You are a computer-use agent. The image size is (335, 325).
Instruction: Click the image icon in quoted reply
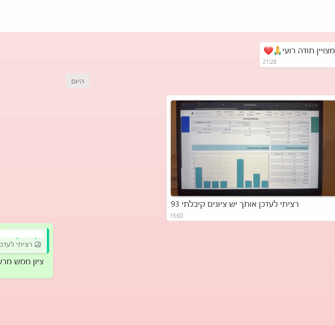tap(38, 244)
